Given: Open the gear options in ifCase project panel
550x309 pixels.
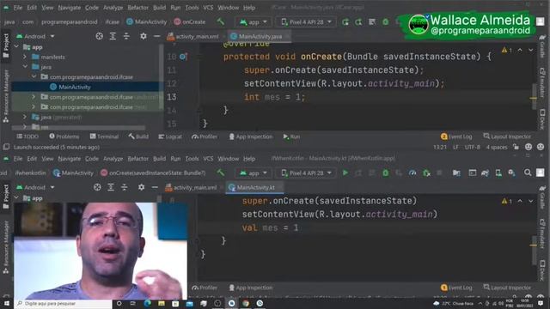Looking at the screenshot, I should tap(144, 36).
